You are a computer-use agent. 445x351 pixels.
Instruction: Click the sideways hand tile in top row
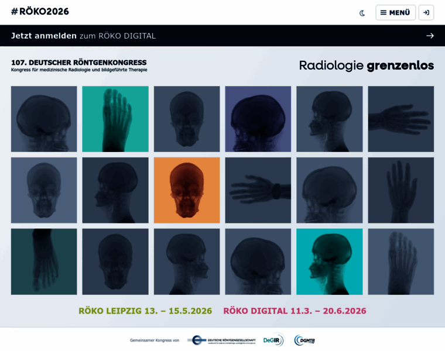point(400,119)
